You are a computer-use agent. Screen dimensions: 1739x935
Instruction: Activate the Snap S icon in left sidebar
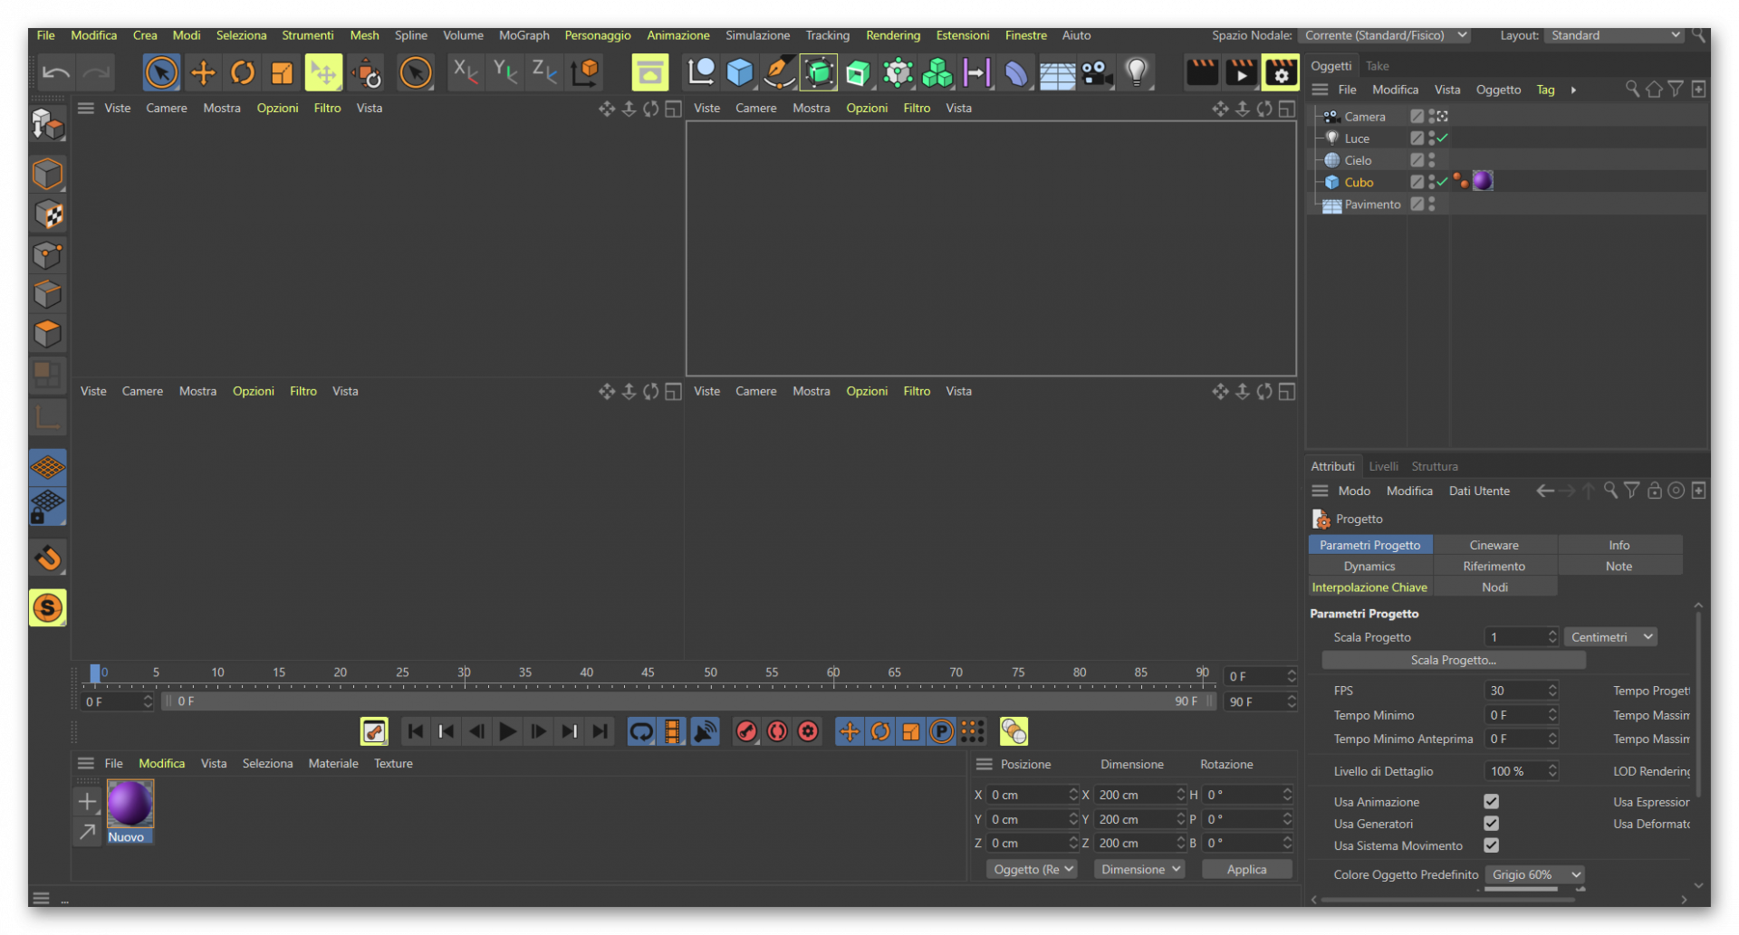[48, 607]
